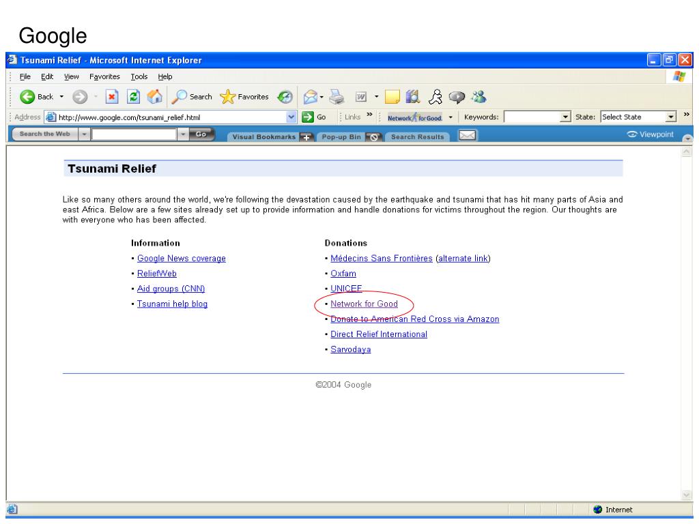Expand the Search the Web dropdown arrow

pos(84,134)
